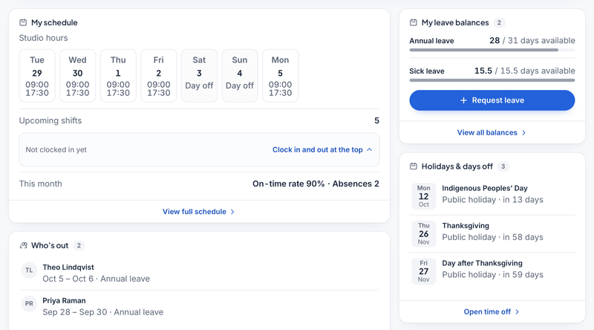Click the plus icon on Request leave

(463, 100)
